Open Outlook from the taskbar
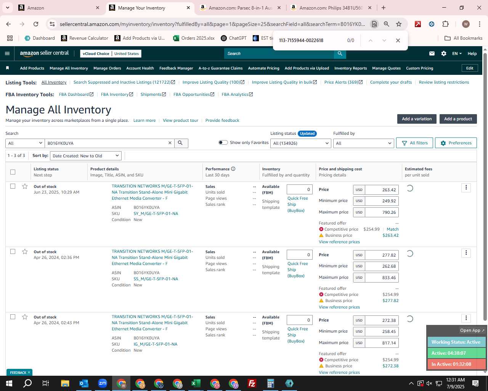 tap(84, 383)
